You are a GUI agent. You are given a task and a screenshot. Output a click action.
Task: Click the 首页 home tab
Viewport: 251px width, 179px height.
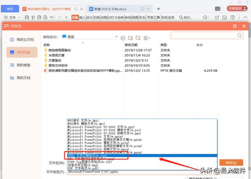[10, 9]
